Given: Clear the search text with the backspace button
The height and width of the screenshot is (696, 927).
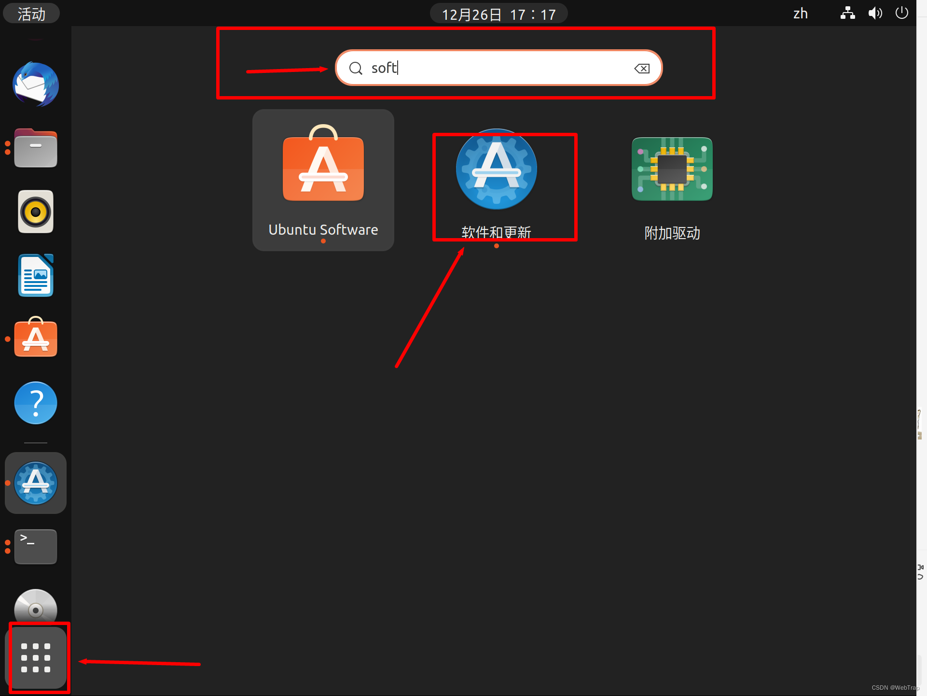Looking at the screenshot, I should [x=641, y=68].
